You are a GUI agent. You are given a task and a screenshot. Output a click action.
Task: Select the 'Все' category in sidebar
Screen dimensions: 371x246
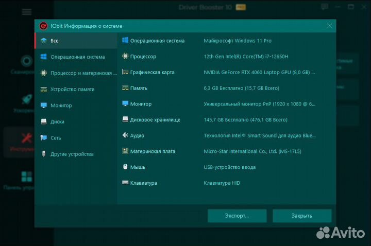[76, 41]
